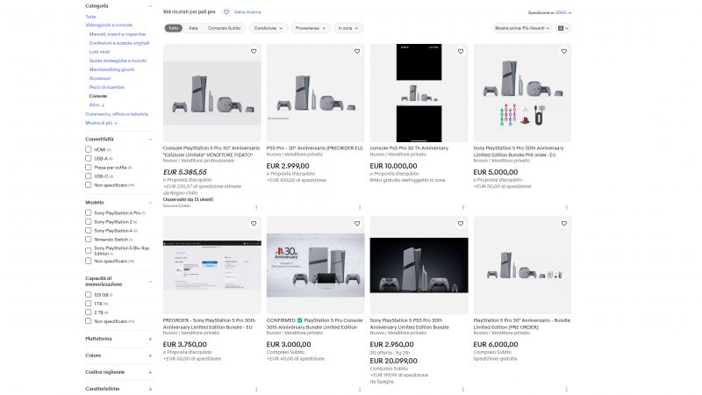Open the 30th Anniversary CONFIRMED listing thumbnail

[315, 265]
